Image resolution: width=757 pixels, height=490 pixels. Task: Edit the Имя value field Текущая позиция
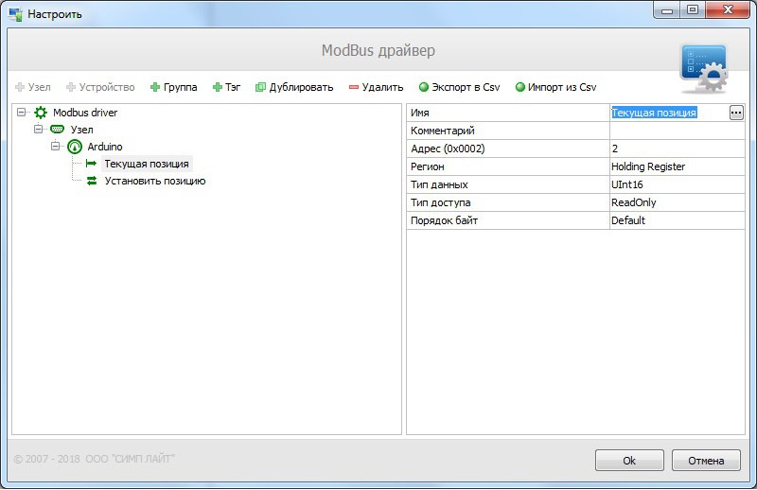coord(669,113)
